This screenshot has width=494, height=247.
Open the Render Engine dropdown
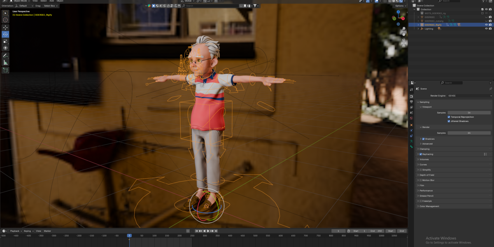pyautogui.click(x=470, y=96)
